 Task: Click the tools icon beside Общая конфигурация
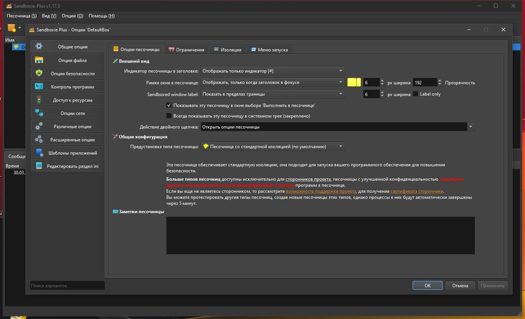click(115, 137)
